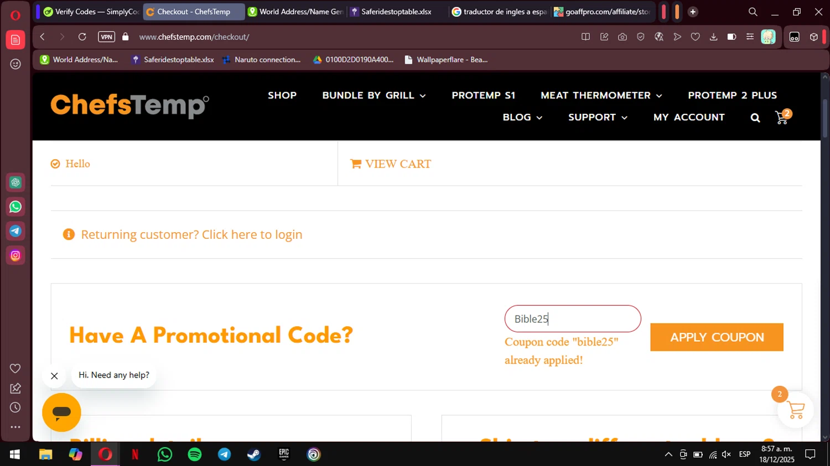The image size is (830, 466).
Task: Expand the BLOG dropdown menu
Action: (x=522, y=117)
